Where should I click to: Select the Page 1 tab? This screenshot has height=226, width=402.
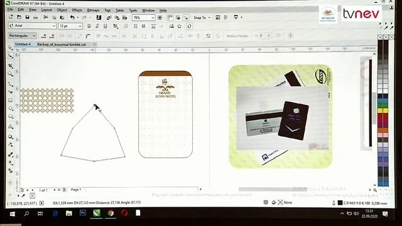click(x=76, y=190)
